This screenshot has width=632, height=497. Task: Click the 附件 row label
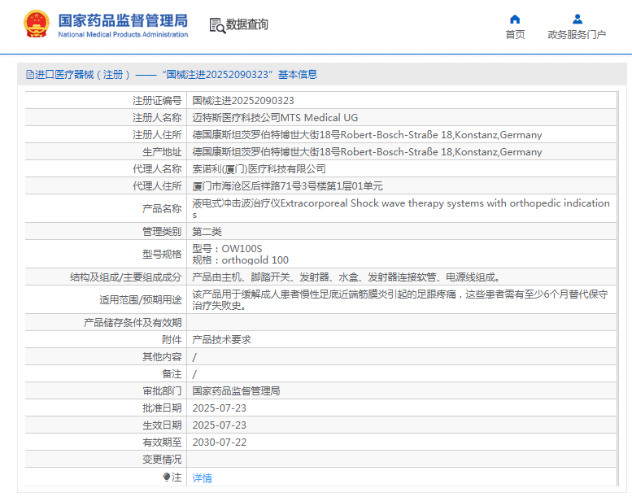[x=172, y=340]
